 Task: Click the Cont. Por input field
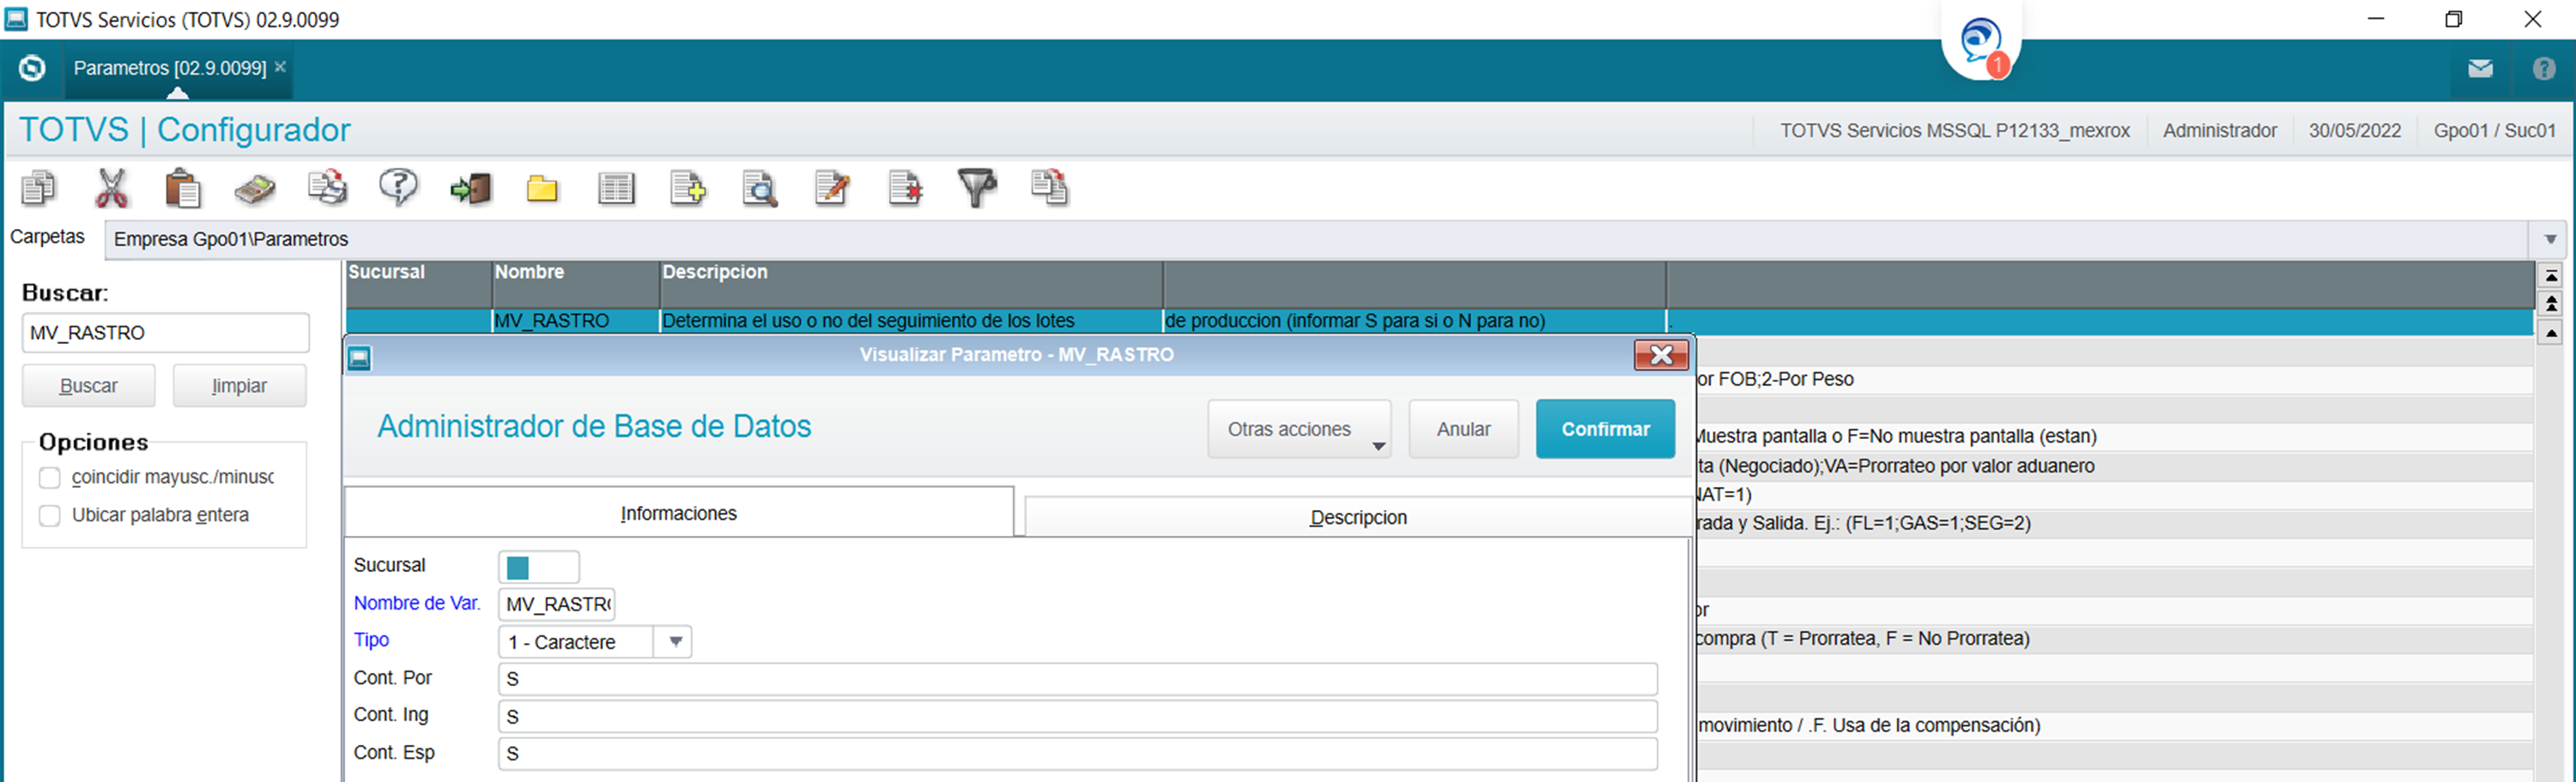coord(1078,679)
